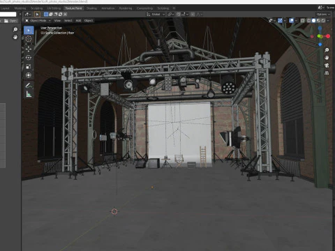Switch to Wireframe viewport shading
The image size is (335, 251).
308,20
